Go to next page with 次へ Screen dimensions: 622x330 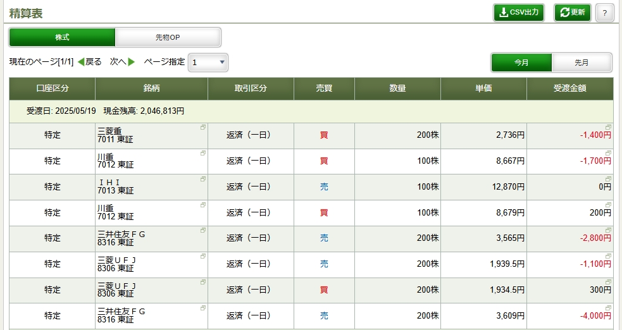point(123,62)
